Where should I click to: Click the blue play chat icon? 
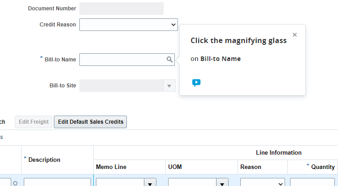(196, 83)
